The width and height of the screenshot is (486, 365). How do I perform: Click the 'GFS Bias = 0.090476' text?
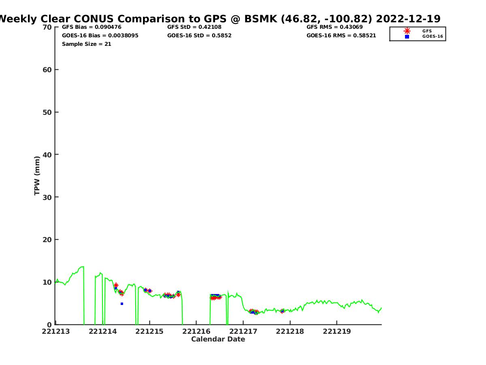click(x=92, y=27)
